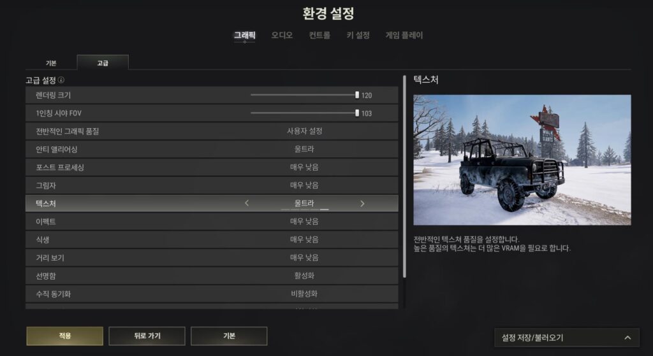Click left arrow on 텍스처 row
The height and width of the screenshot is (356, 653).
coord(247,203)
